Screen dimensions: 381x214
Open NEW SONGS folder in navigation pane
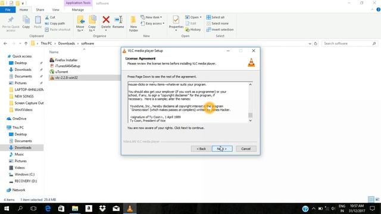[x=24, y=96]
